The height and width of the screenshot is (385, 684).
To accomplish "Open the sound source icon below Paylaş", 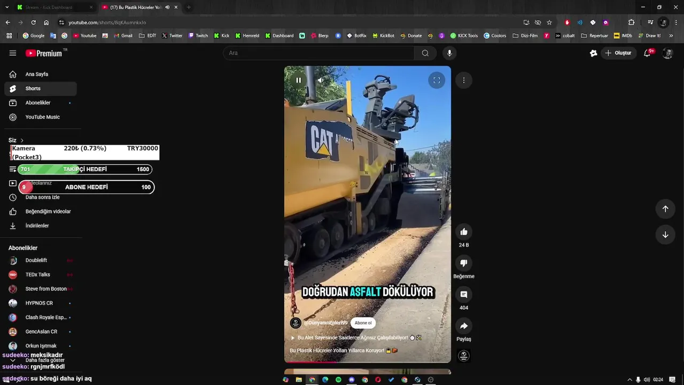I will click(464, 356).
